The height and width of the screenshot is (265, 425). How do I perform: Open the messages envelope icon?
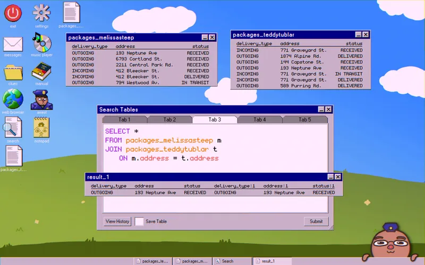(x=13, y=44)
